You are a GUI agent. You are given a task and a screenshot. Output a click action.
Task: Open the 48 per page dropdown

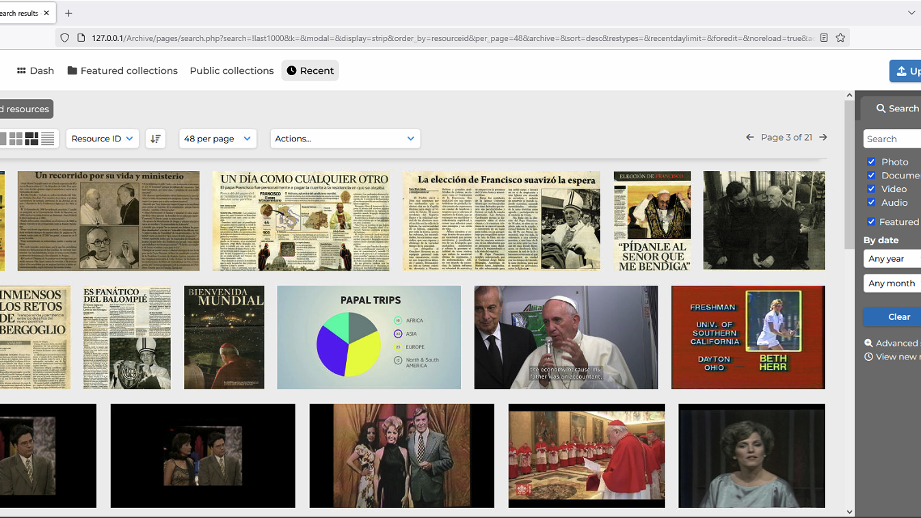[217, 139]
